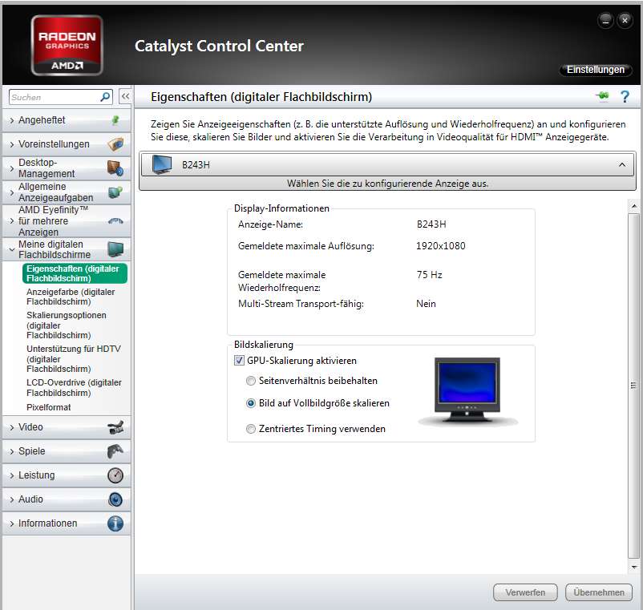
Task: Expand the Voreinstellungen section
Action: (67, 144)
